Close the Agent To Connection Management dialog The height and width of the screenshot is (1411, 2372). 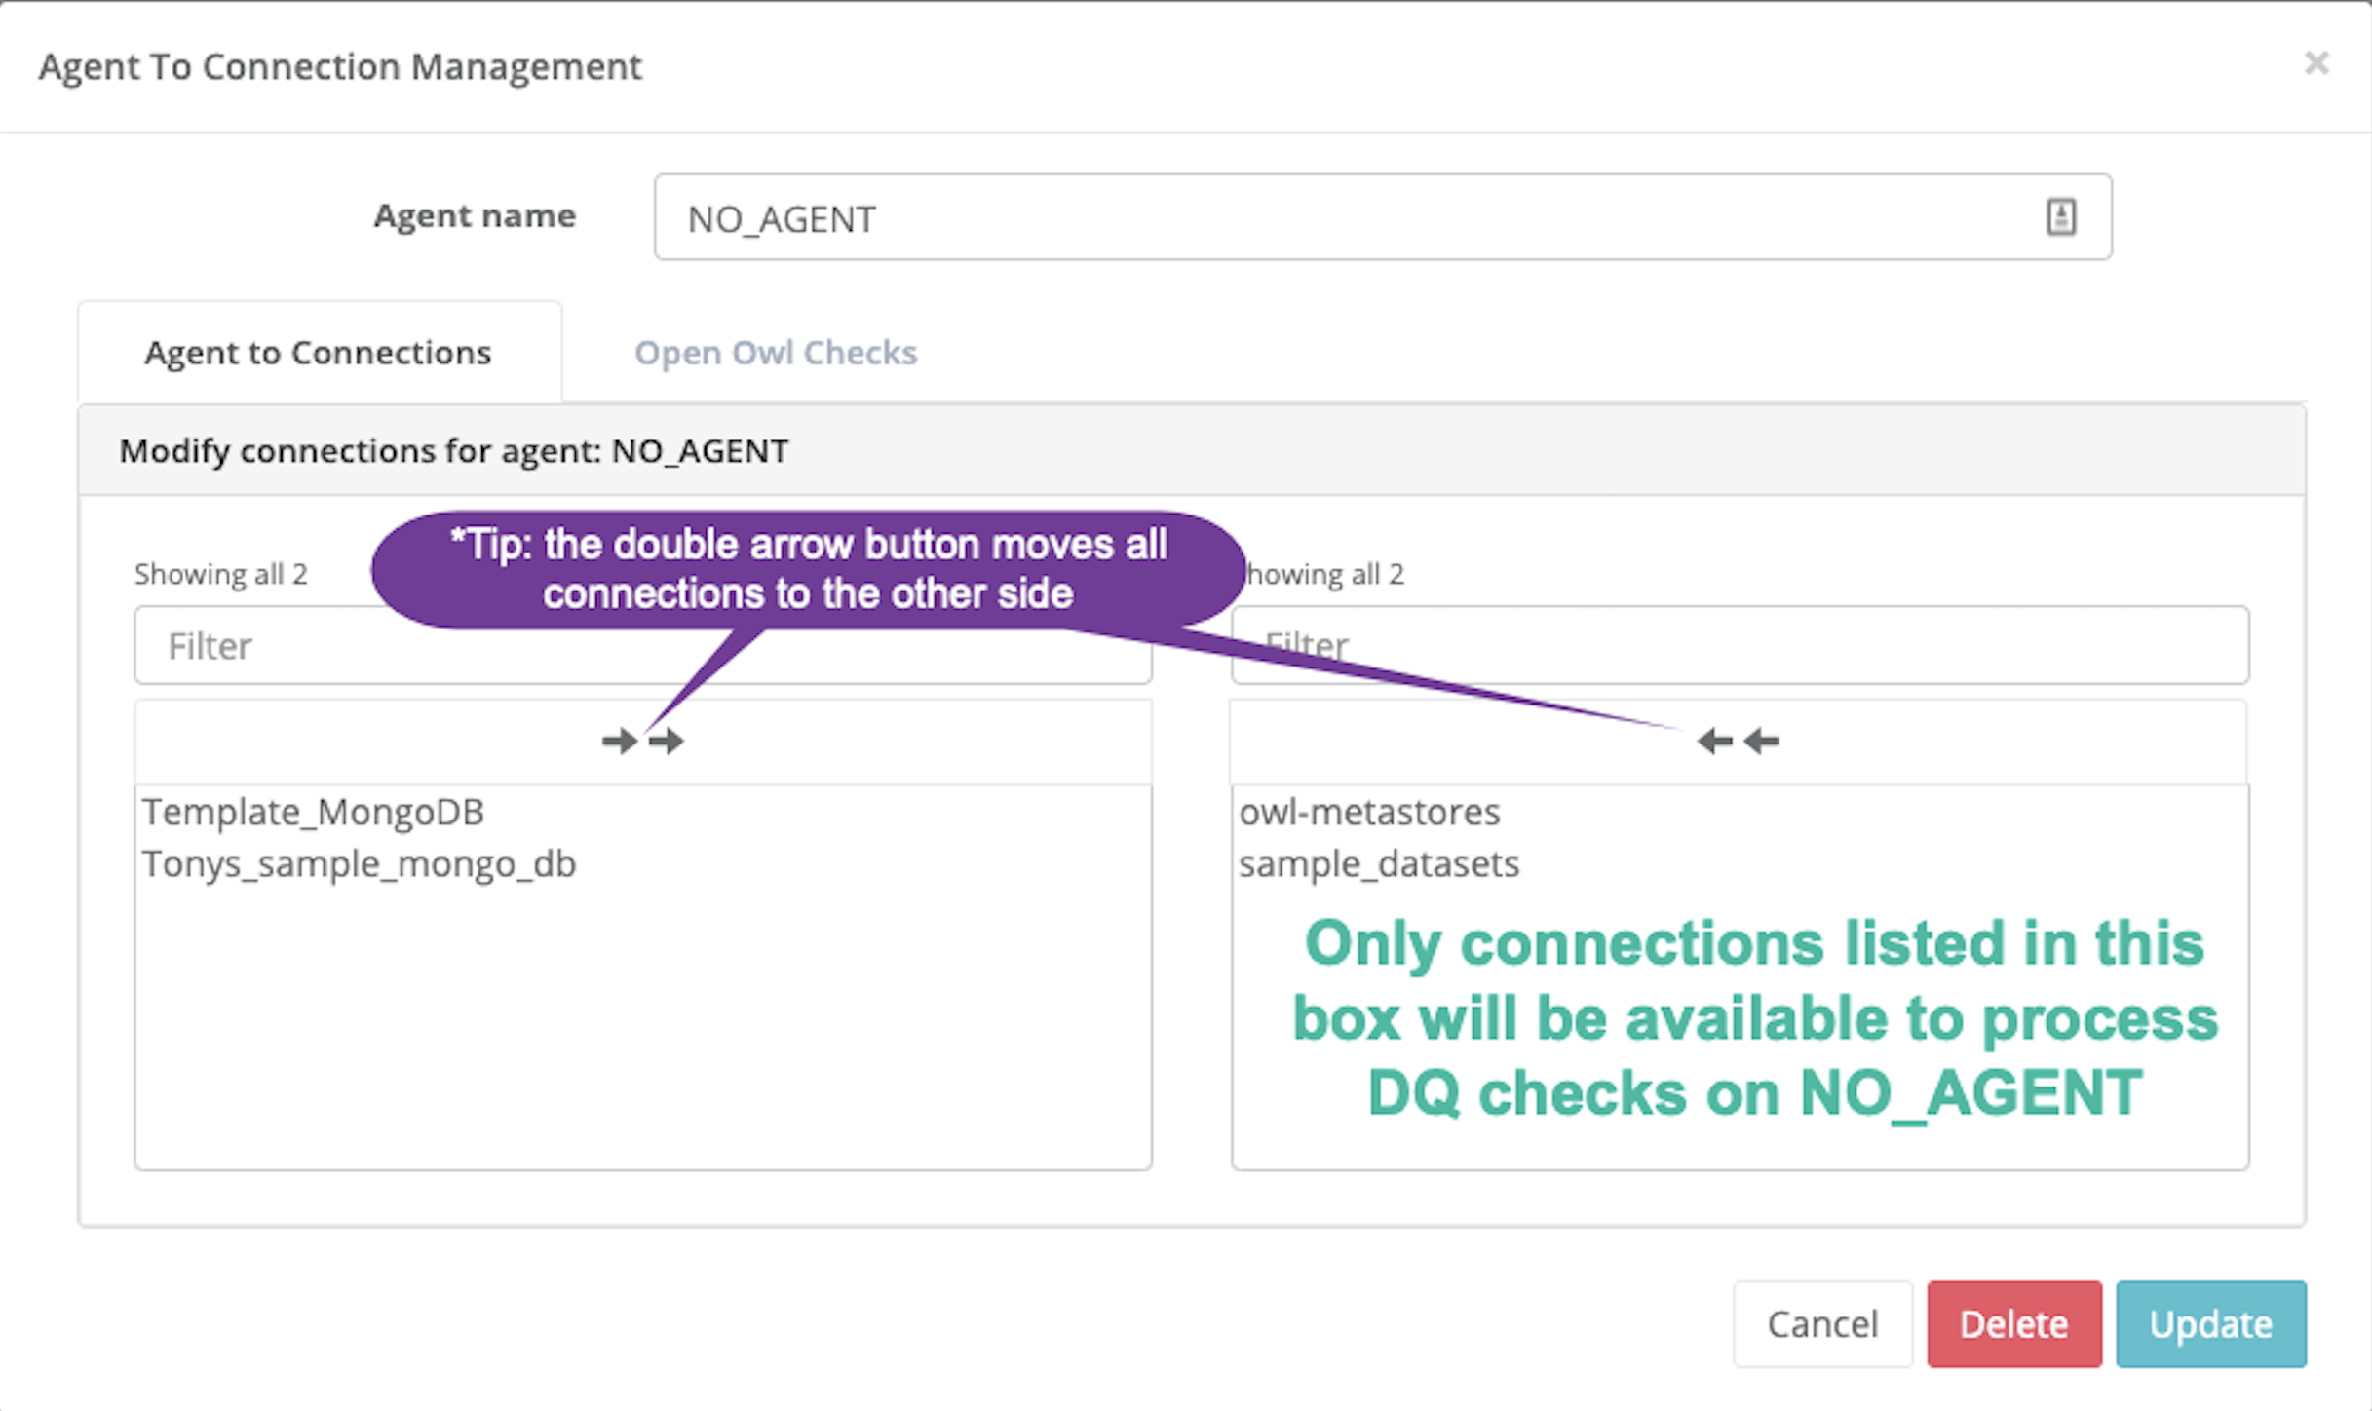[x=2316, y=63]
